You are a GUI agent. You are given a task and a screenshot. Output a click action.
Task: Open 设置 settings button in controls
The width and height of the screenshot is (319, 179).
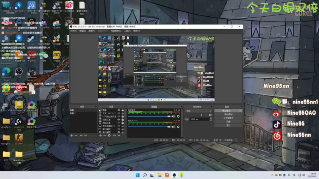click(228, 122)
